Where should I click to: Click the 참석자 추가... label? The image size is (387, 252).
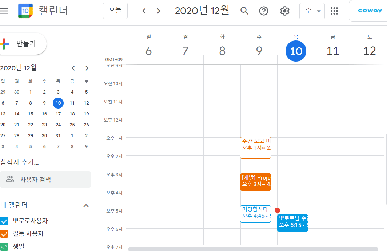[x=20, y=162]
